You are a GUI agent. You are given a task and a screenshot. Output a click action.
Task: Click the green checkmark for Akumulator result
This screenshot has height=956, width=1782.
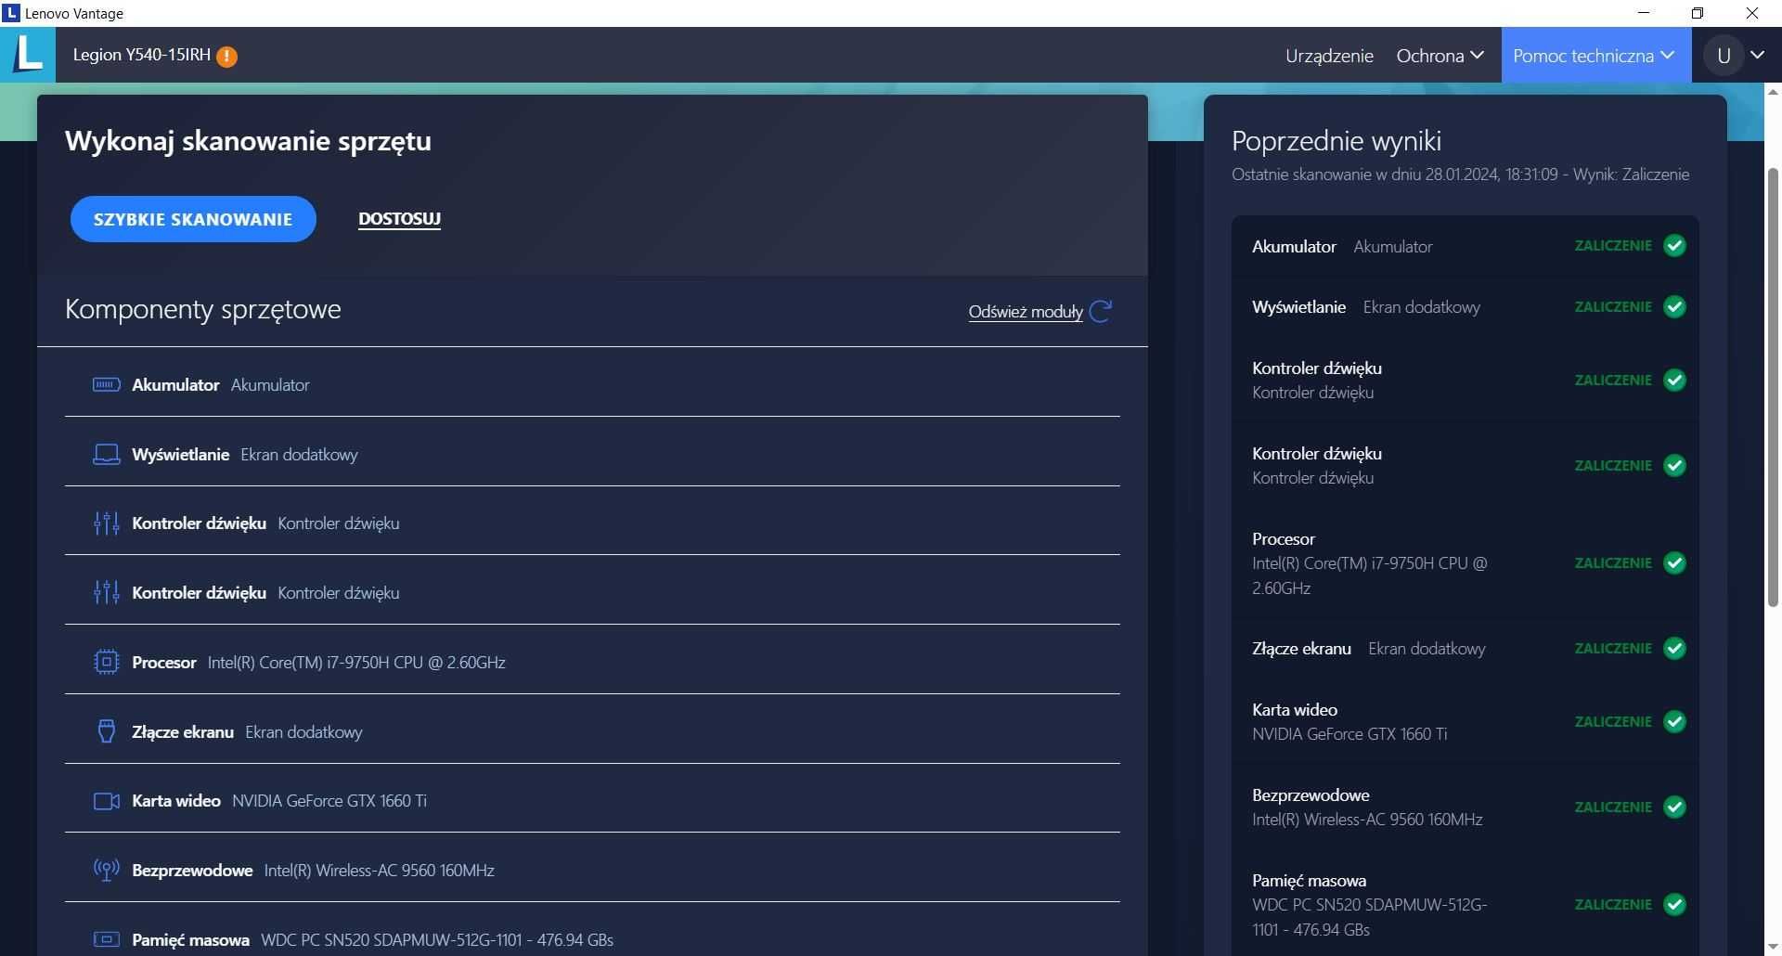[x=1674, y=246]
